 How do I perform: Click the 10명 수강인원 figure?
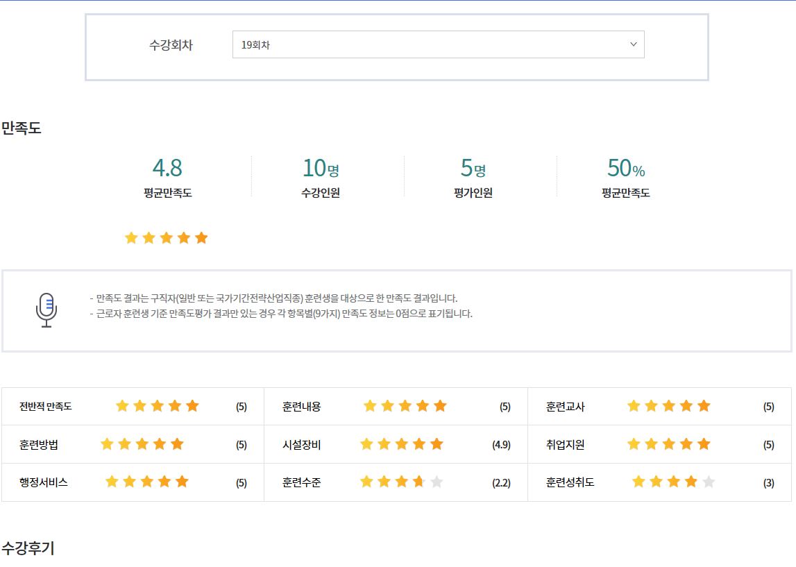(320, 168)
